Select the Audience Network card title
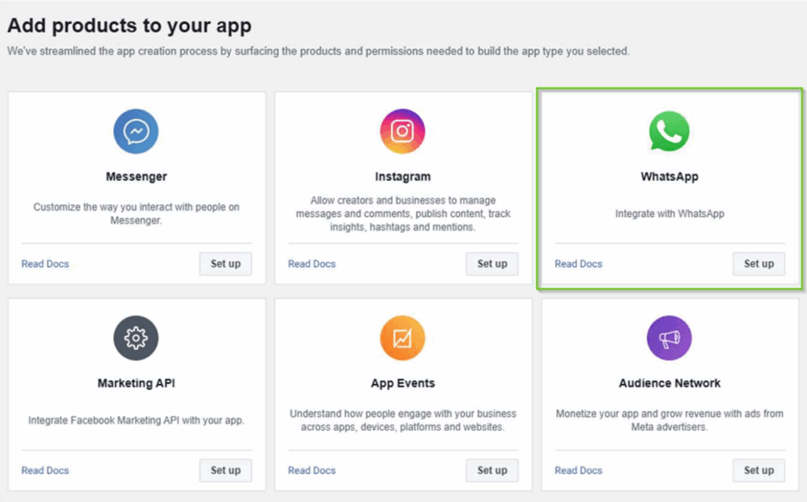The image size is (807, 502). click(669, 383)
